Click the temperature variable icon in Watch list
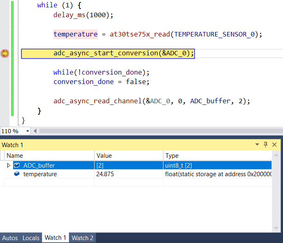Screen dimensions: 283x243 point(17,174)
